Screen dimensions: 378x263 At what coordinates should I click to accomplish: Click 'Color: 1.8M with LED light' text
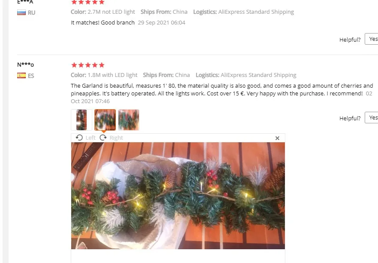104,75
